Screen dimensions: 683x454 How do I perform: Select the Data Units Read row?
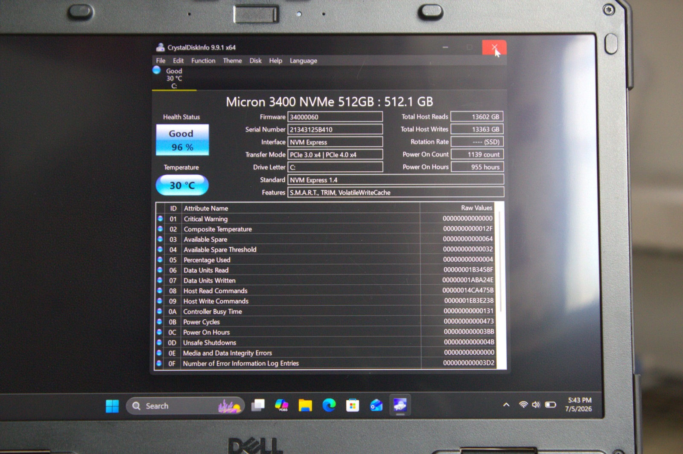pyautogui.click(x=325, y=270)
